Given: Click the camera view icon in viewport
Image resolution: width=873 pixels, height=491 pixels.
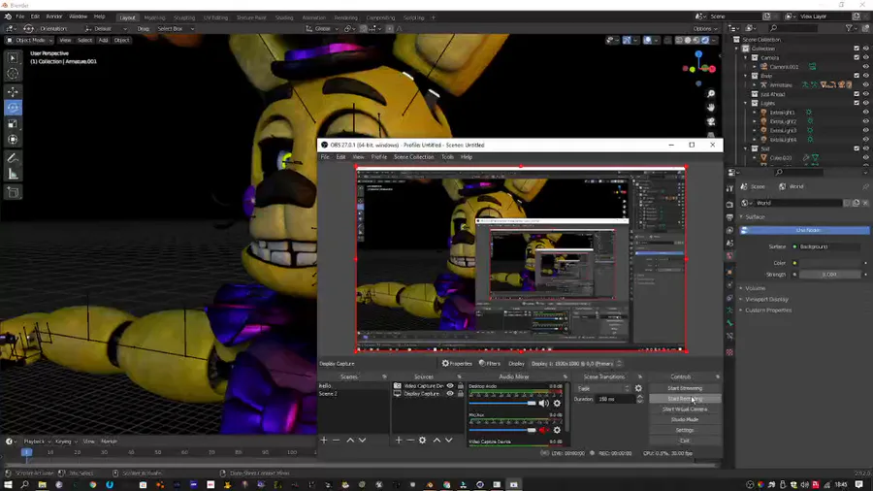Looking at the screenshot, I should [711, 121].
